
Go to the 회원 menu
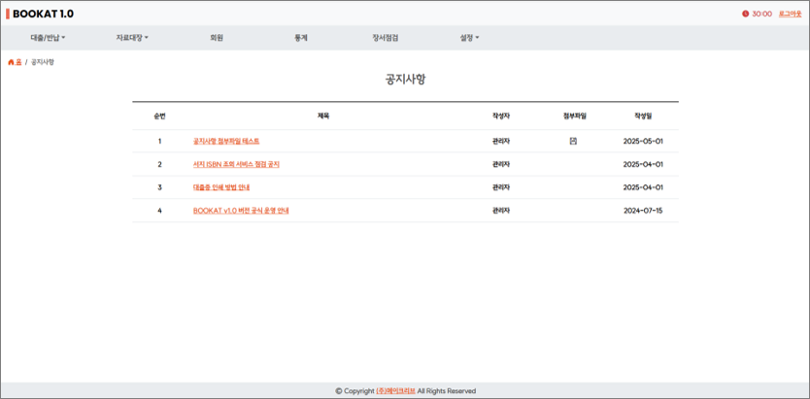(x=217, y=38)
